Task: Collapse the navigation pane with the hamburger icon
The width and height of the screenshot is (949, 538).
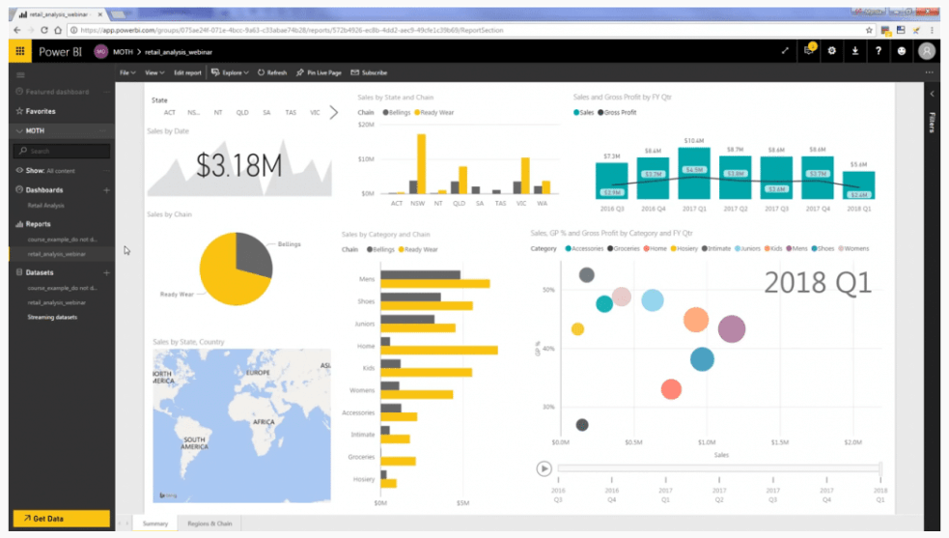Action: [21, 74]
